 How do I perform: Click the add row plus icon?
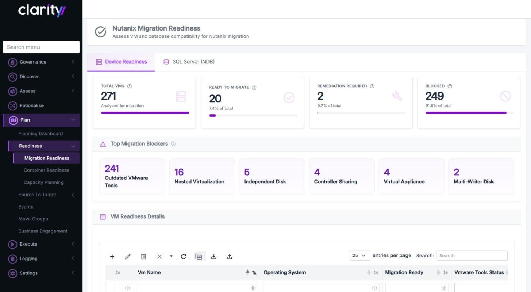112,256
